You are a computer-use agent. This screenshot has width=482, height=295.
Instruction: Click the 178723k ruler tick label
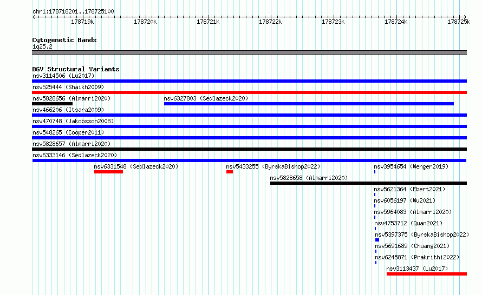[333, 22]
